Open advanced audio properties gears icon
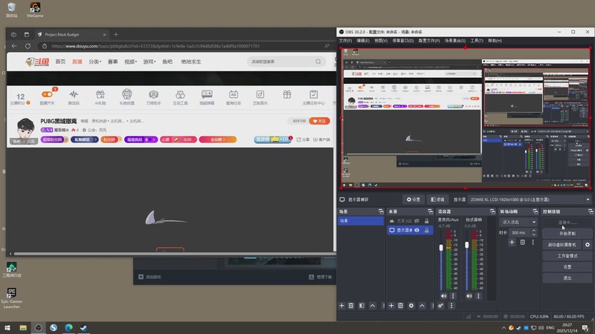This screenshot has height=334, width=595. pyautogui.click(x=440, y=306)
